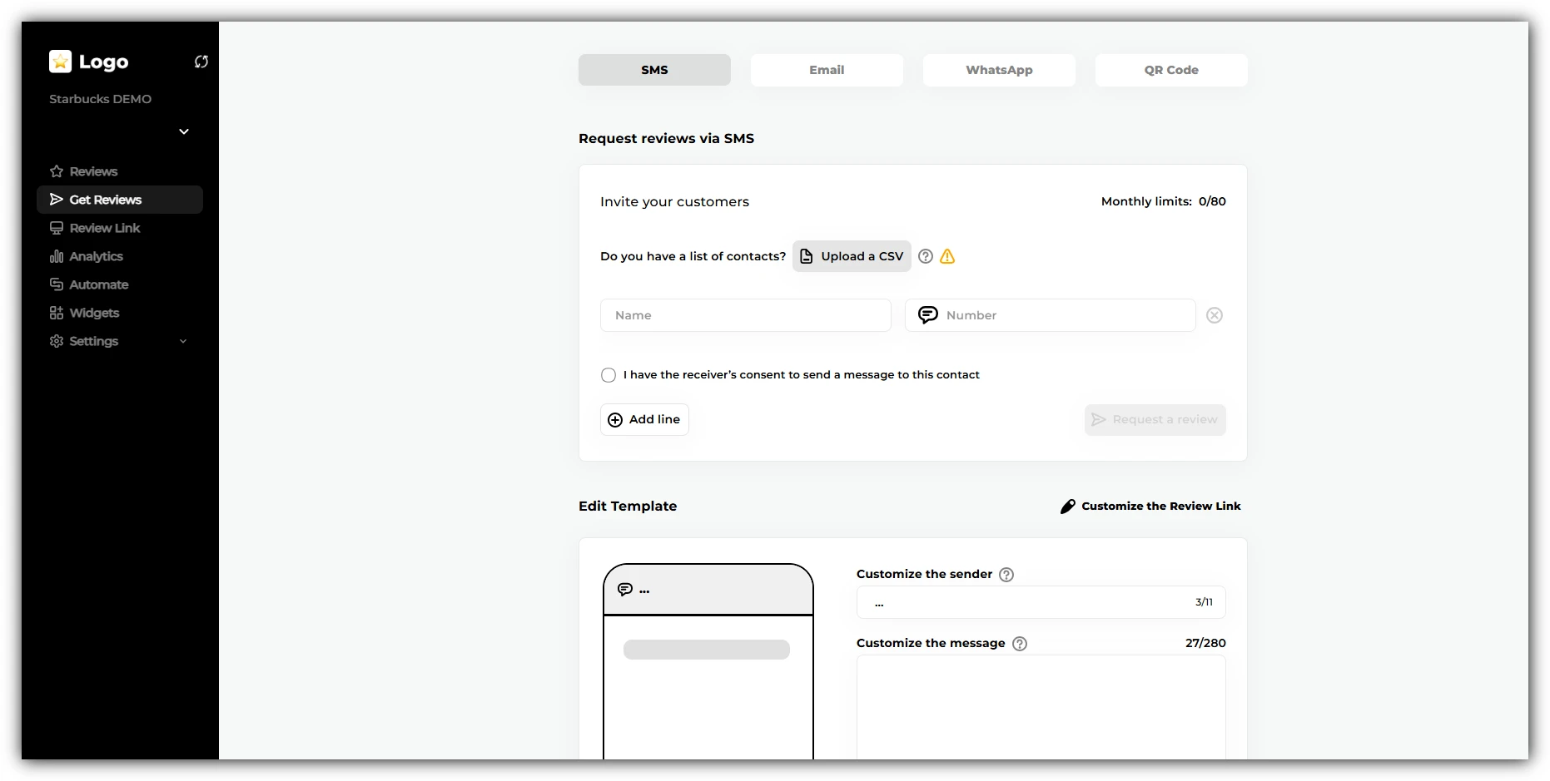Click the Reviews star icon
1550x781 pixels.
57,171
